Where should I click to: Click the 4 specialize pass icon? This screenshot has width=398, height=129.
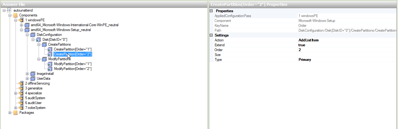(21, 93)
